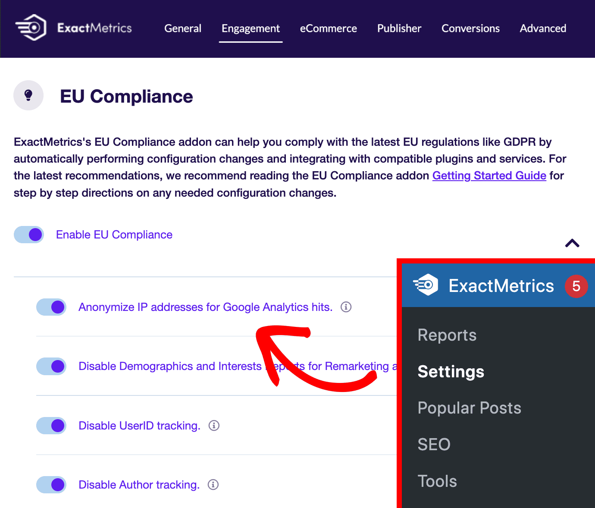Click the Disable UserID tracking label
The width and height of the screenshot is (595, 508).
pyautogui.click(x=140, y=426)
